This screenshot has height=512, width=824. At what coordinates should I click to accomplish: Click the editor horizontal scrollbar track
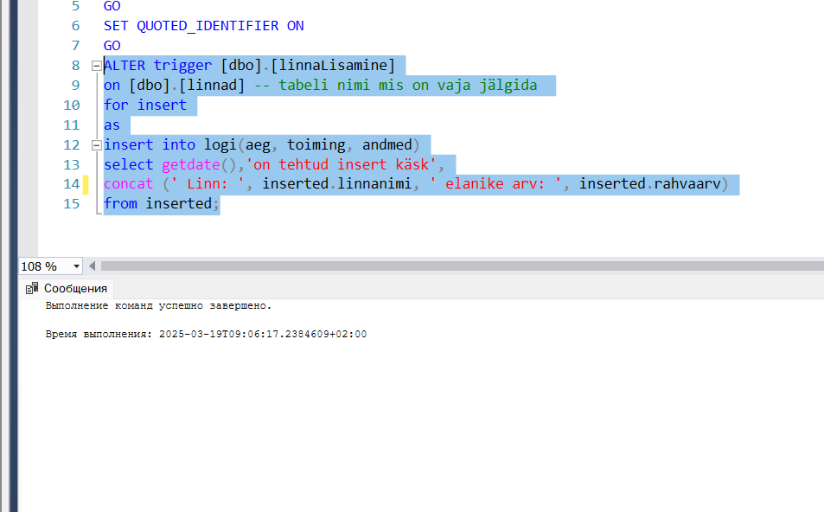pos(463,266)
